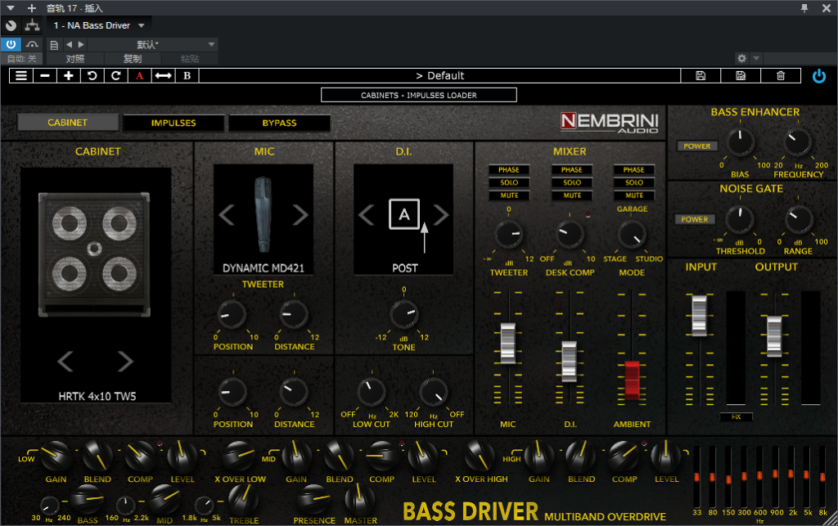Open the plugin hamburger menu icon
Image resolution: width=838 pixels, height=526 pixels.
(20, 76)
